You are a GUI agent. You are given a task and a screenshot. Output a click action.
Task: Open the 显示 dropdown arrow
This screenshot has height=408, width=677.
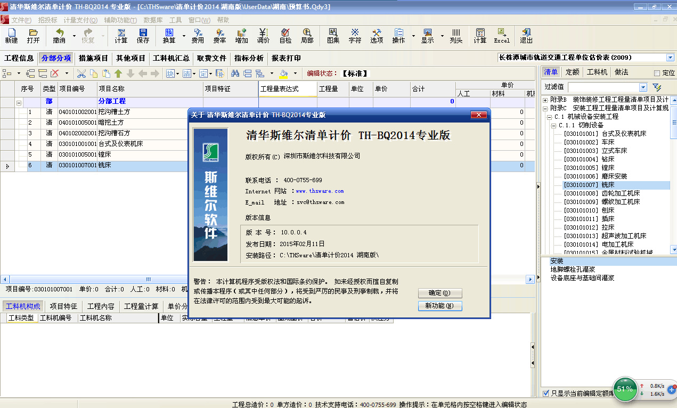click(x=442, y=36)
